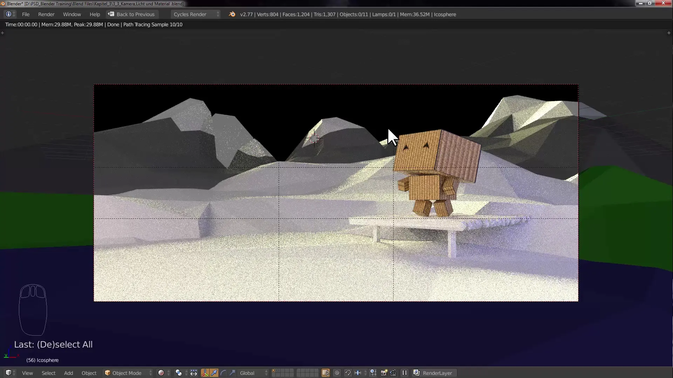
Task: Open the Window menu
Action: pos(72,14)
